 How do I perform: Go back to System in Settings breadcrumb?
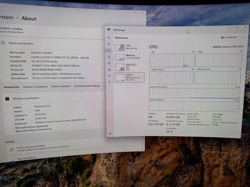(x=6, y=17)
